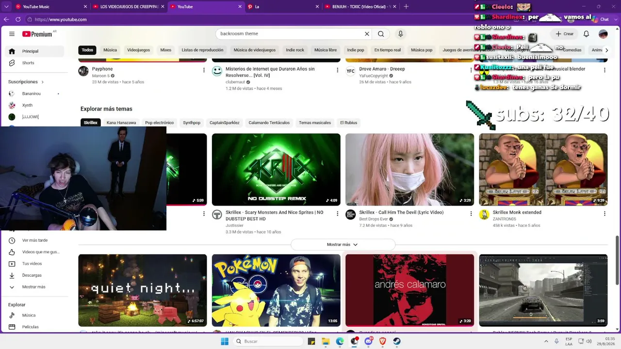Select the Mixes filter chip
The image size is (621, 349).
(x=166, y=50)
